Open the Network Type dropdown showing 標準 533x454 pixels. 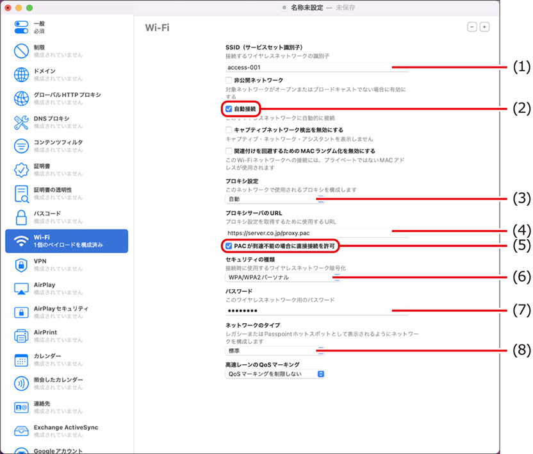(275, 351)
